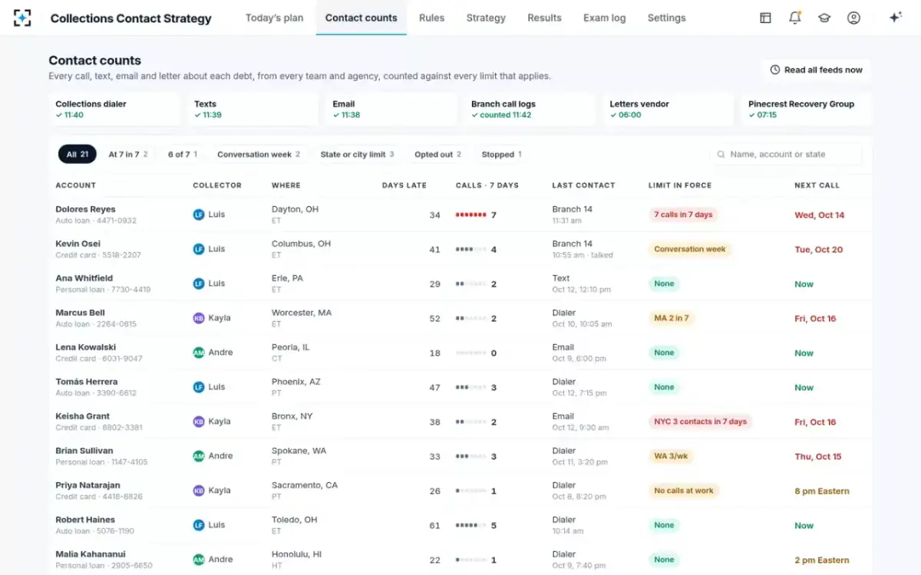921x575 pixels.
Task: Click Read all feeds now button
Action: coord(816,70)
